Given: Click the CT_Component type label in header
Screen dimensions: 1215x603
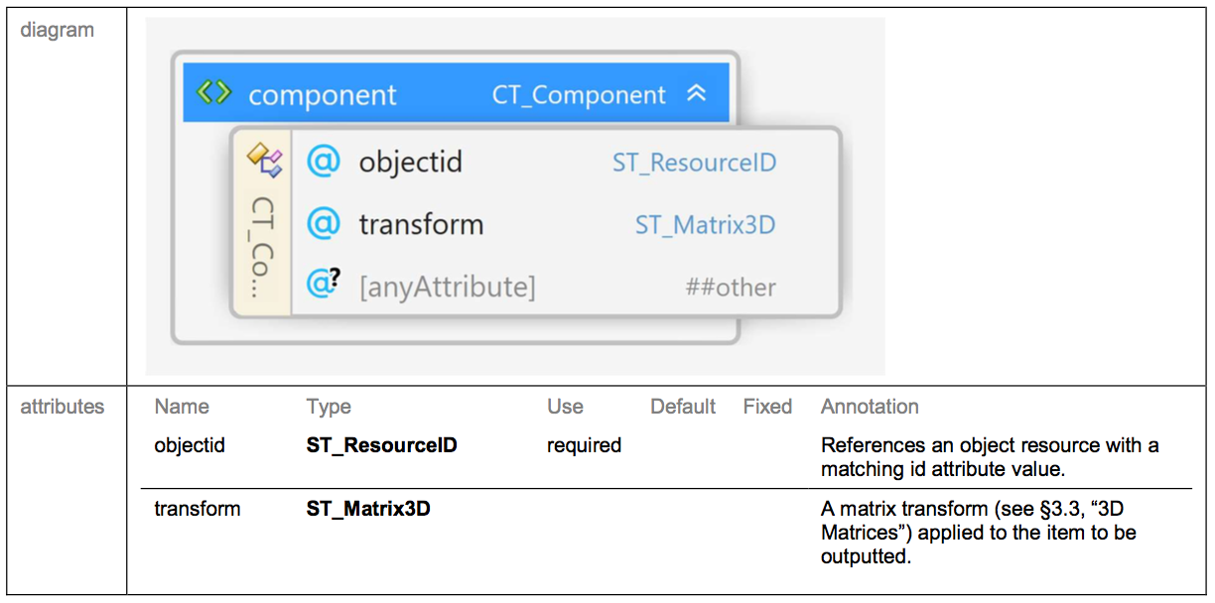Looking at the screenshot, I should (x=579, y=95).
